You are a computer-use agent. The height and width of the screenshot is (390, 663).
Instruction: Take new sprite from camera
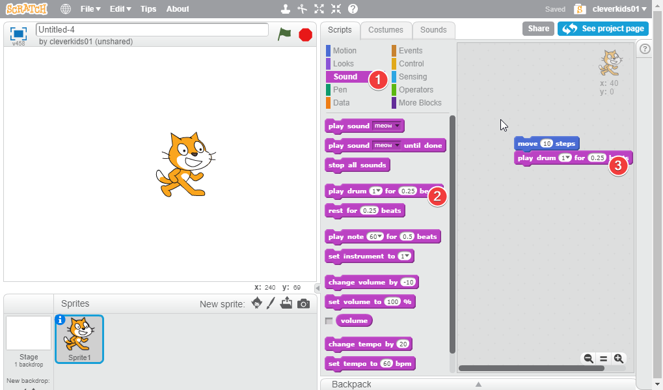[303, 303]
